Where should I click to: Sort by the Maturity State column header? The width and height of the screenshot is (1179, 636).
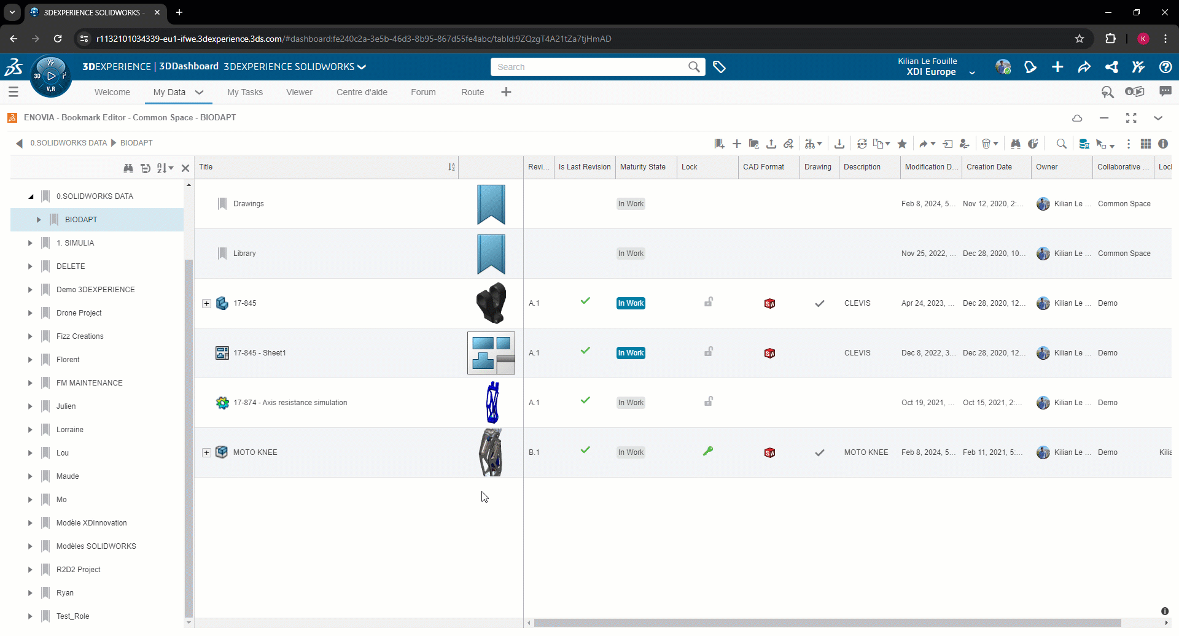pyautogui.click(x=642, y=167)
